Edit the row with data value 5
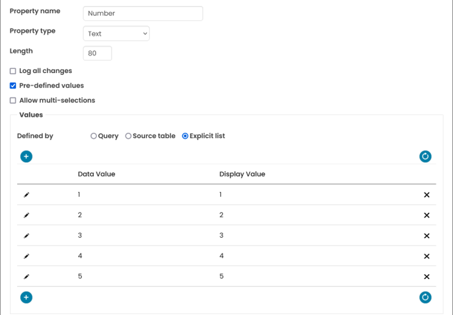 tap(26, 277)
